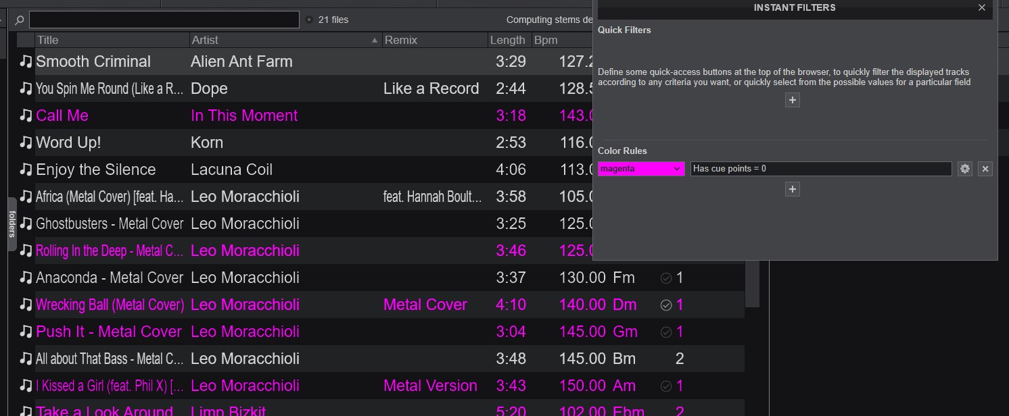
Task: Click the check mark icon in I Kissed a Girl row
Action: [x=665, y=386]
